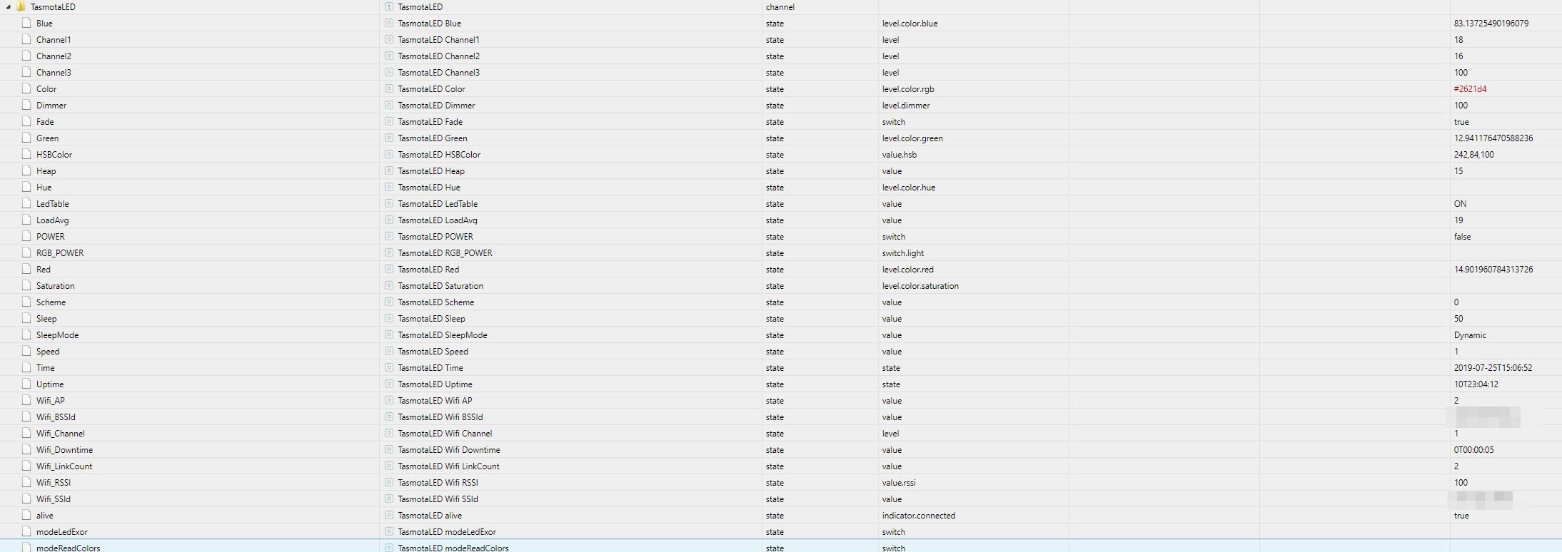This screenshot has width=1562, height=552.
Task: Click the state icon before TasmotaLED Speed
Action: point(389,351)
